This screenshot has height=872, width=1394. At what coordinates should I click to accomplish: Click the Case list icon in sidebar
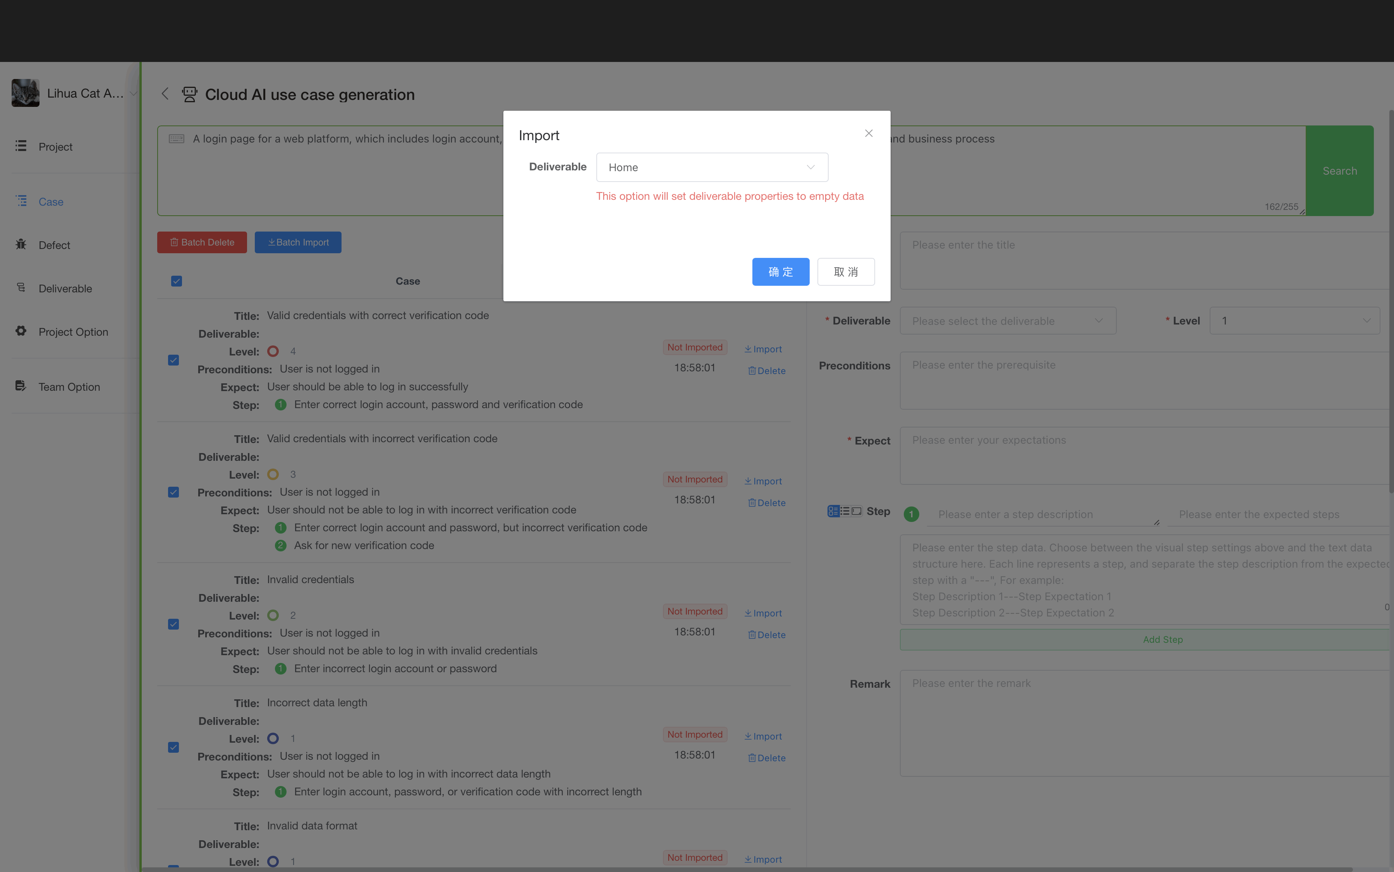(21, 201)
